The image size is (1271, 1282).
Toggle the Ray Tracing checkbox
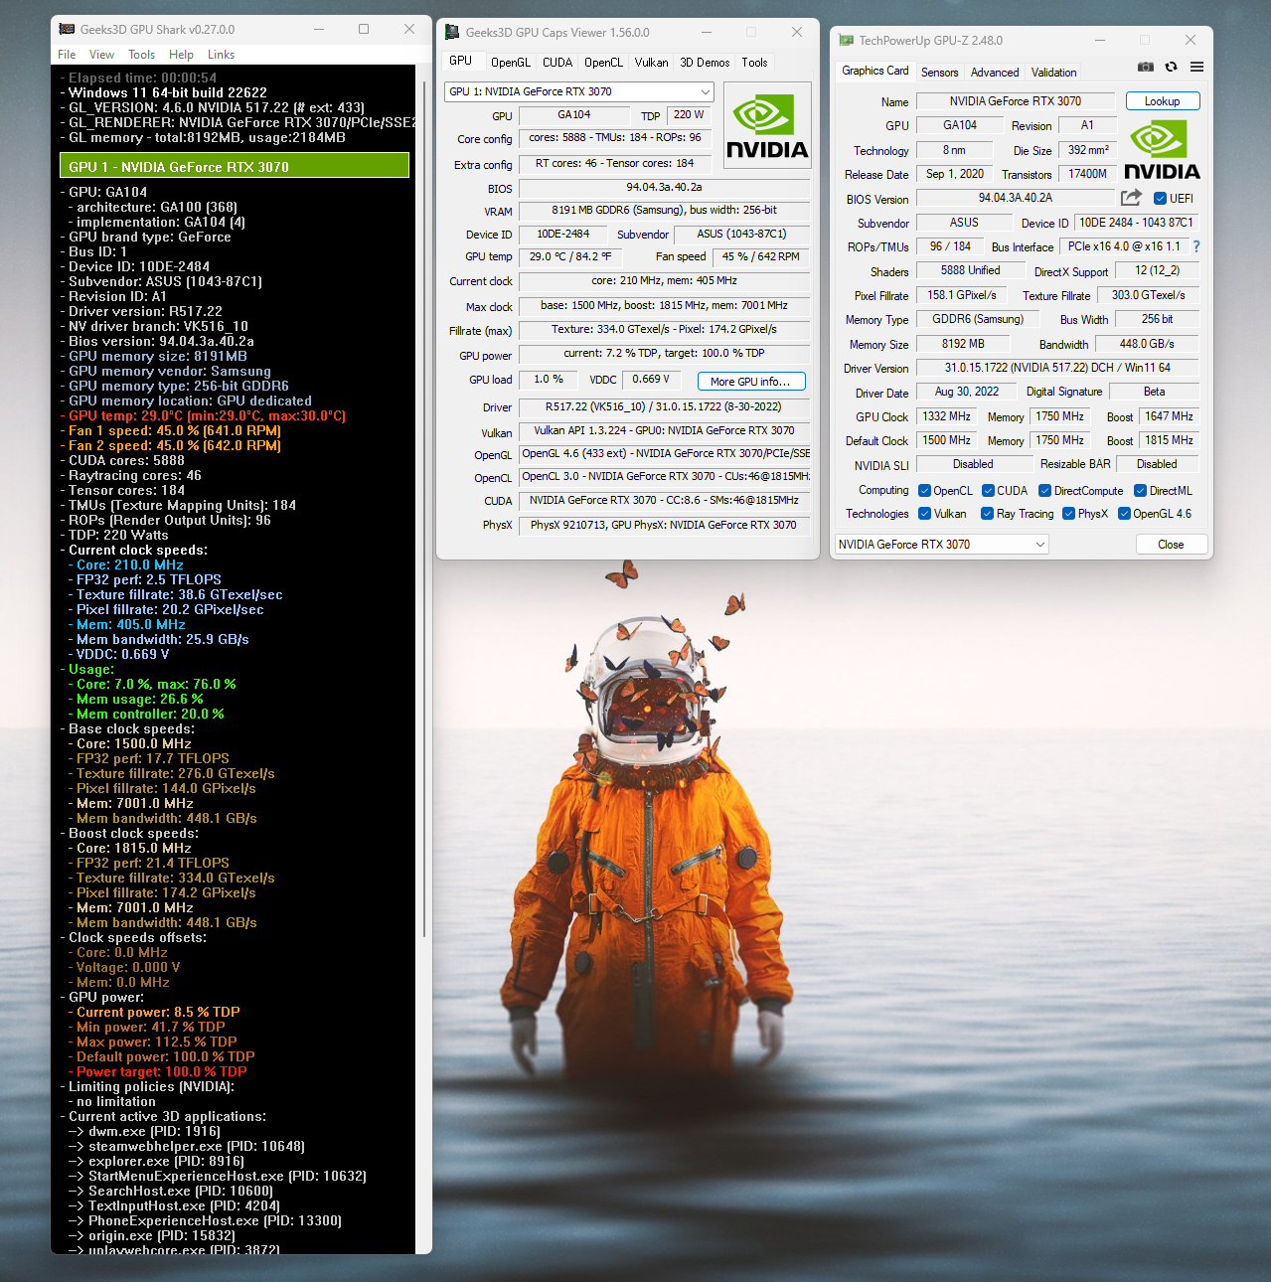pos(987,513)
